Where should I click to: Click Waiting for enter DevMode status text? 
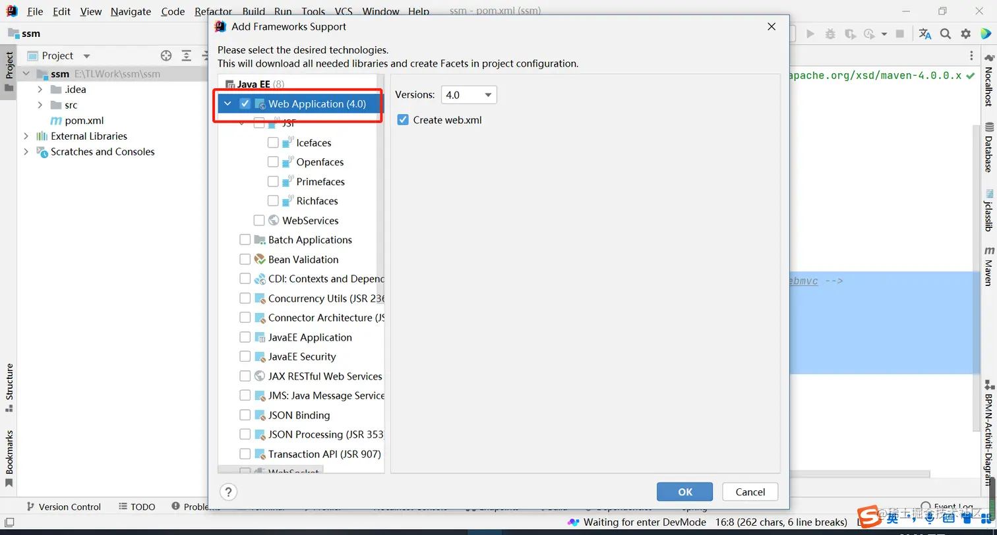click(x=645, y=522)
